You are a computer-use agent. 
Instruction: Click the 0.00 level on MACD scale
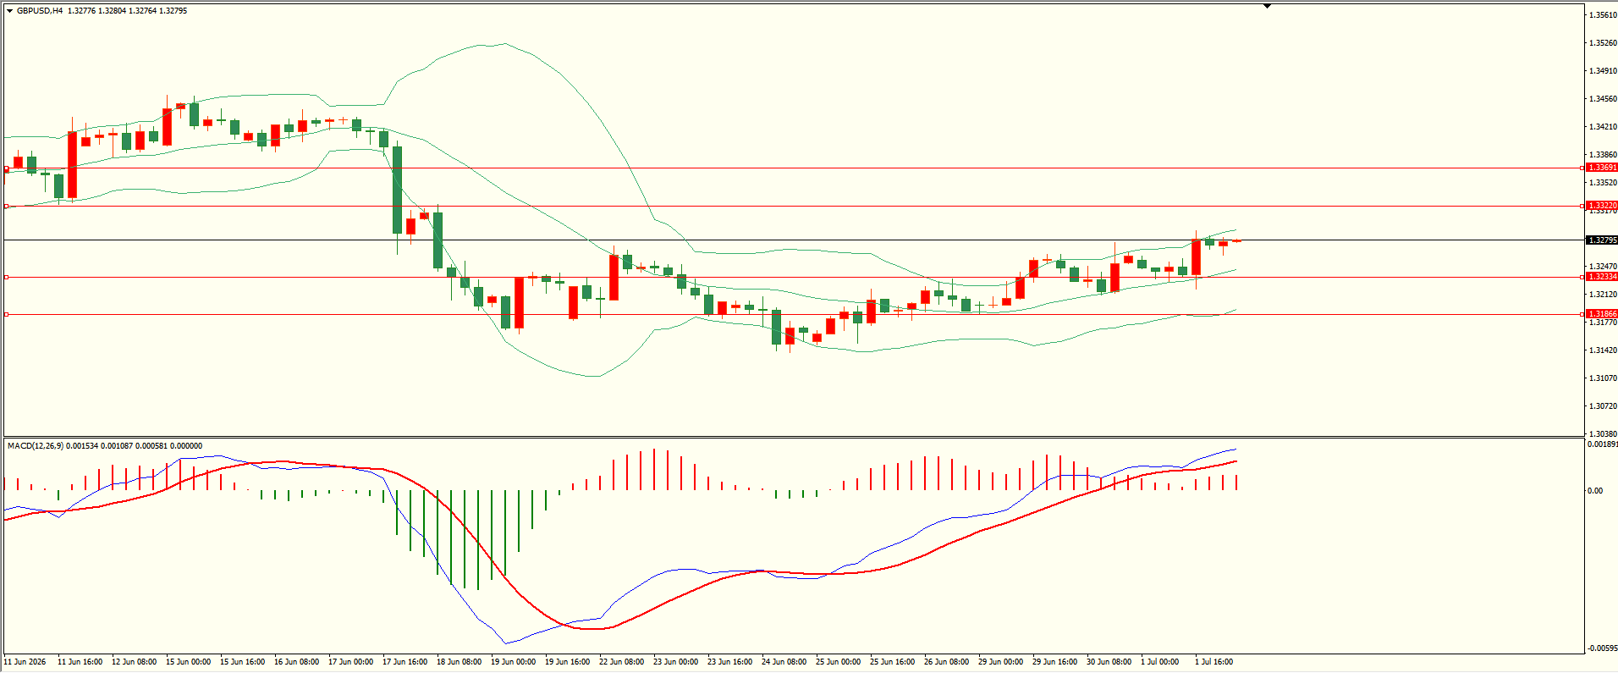1595,491
